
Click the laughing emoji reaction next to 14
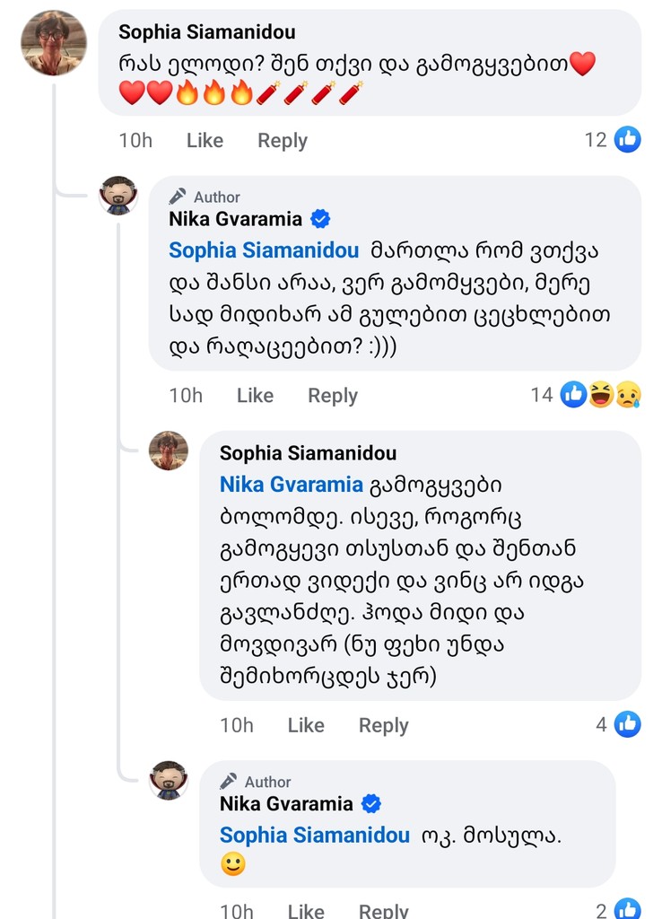click(x=601, y=395)
